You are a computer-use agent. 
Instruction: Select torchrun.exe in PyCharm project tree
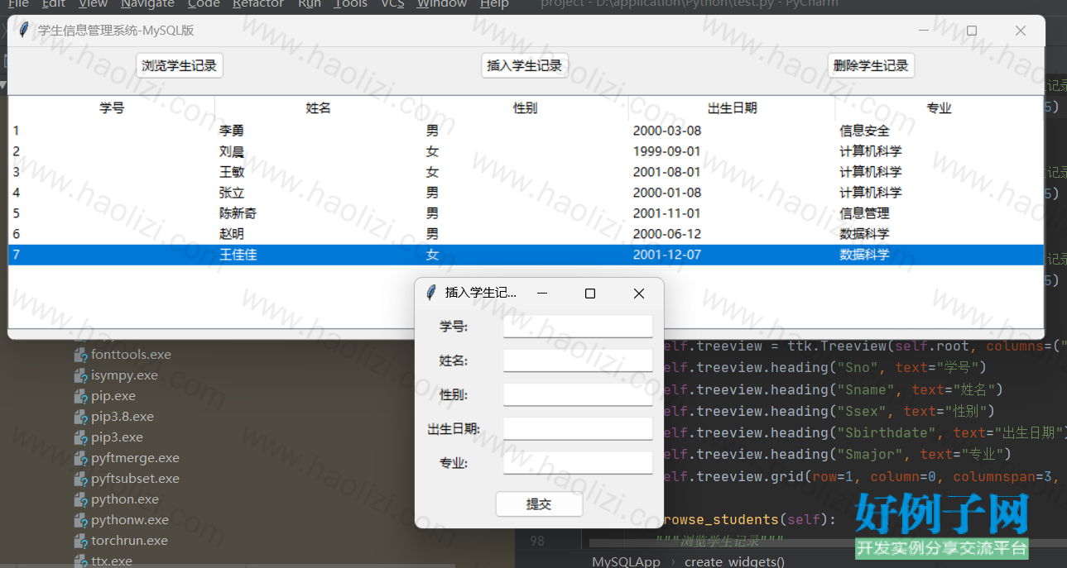coord(129,540)
